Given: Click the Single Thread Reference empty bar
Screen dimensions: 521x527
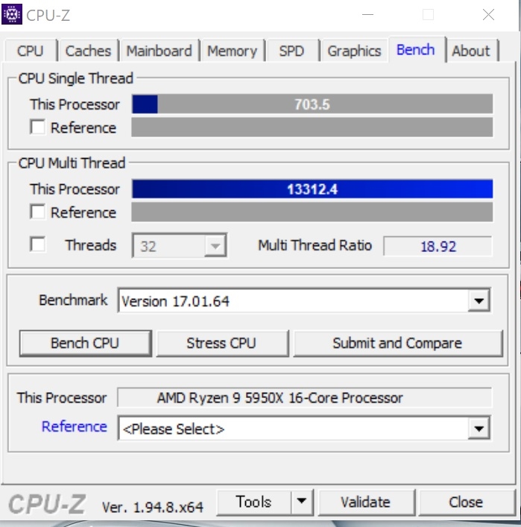Looking at the screenshot, I should coord(312,127).
